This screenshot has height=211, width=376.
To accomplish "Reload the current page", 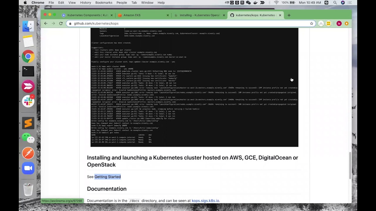I will [x=61, y=23].
